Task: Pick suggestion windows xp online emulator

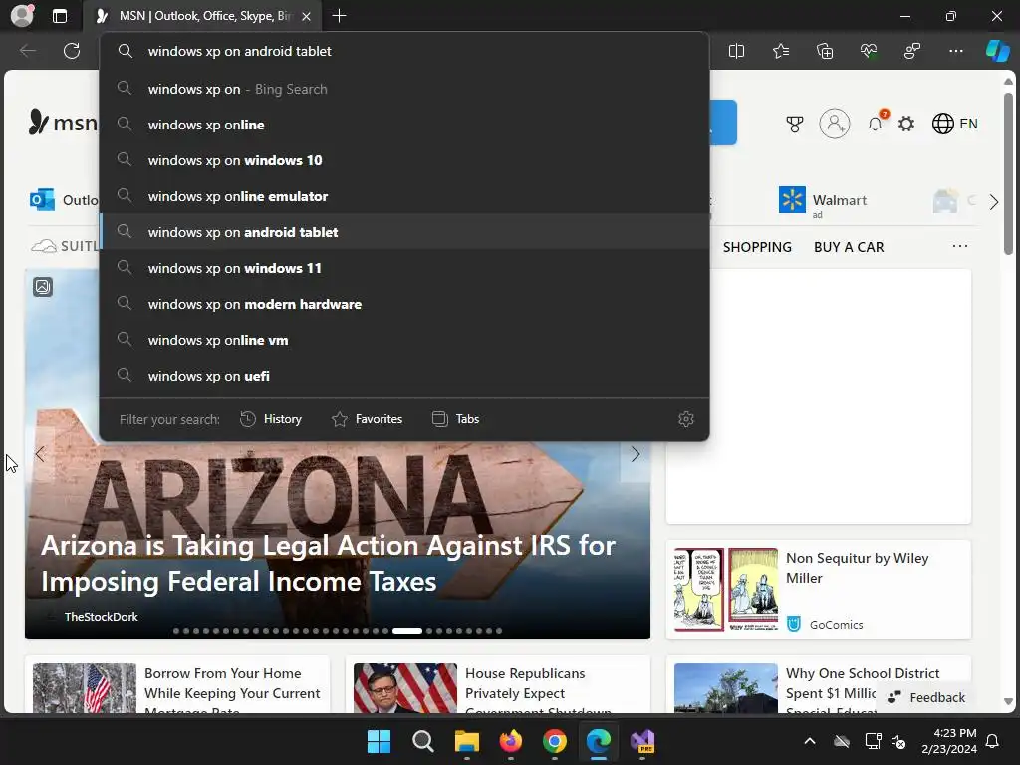Action: pyautogui.click(x=404, y=196)
